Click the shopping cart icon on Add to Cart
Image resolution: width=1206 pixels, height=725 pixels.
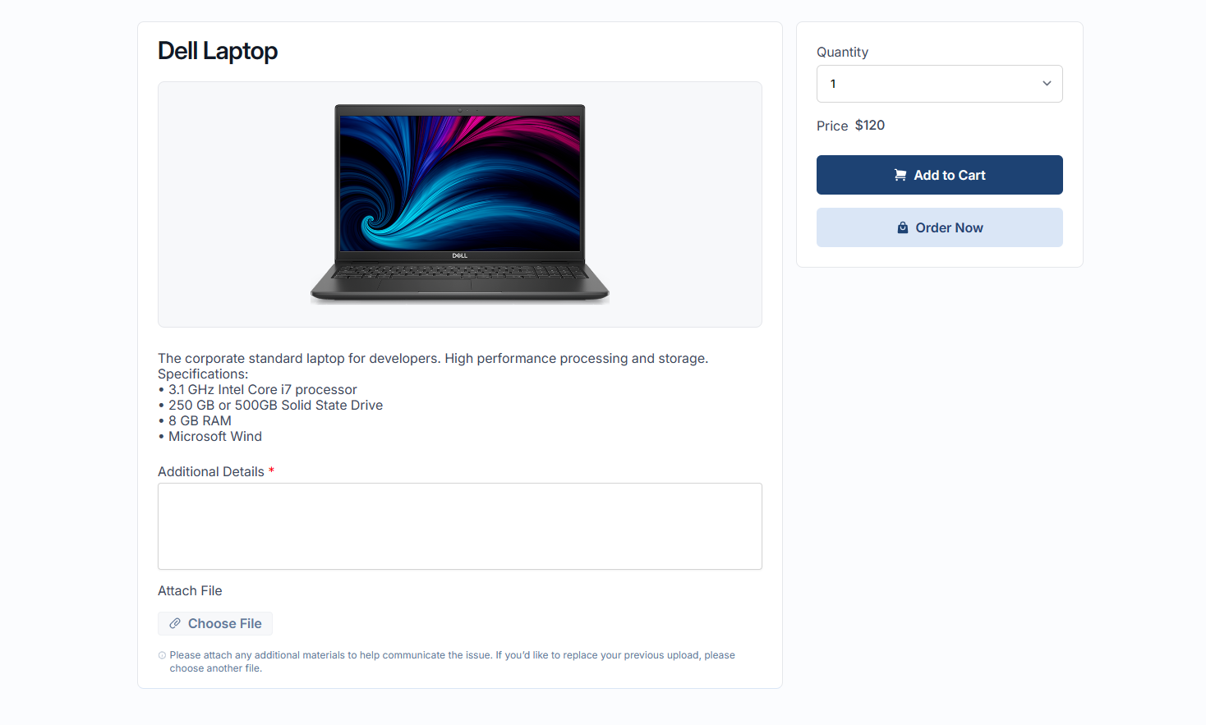coord(900,175)
